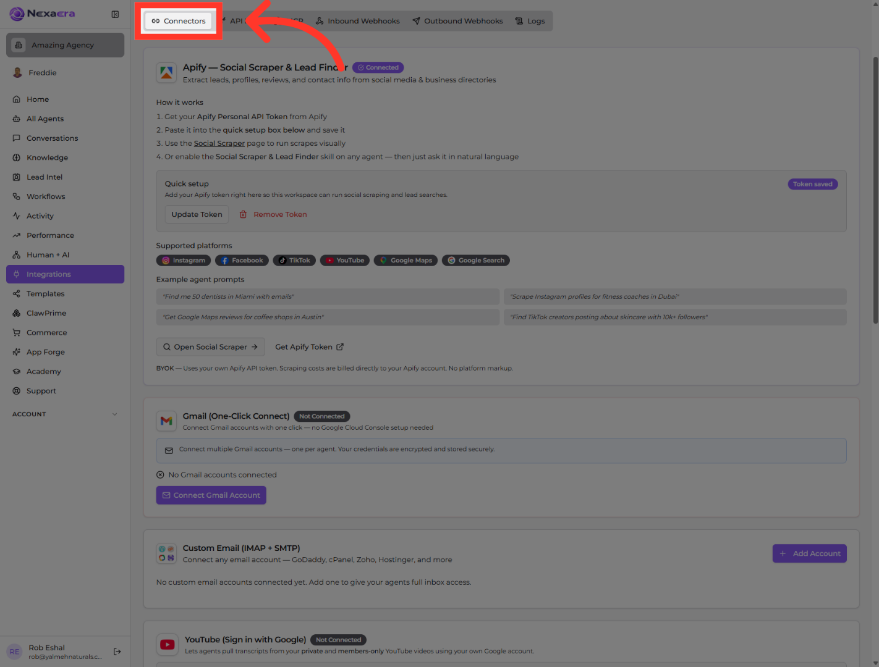This screenshot has height=667, width=879.
Task: Click the Templates share icon
Action: (x=17, y=294)
